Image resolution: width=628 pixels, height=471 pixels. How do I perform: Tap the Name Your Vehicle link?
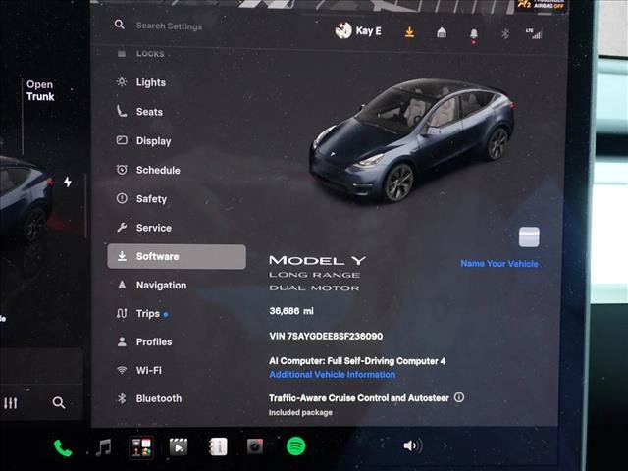(x=499, y=264)
